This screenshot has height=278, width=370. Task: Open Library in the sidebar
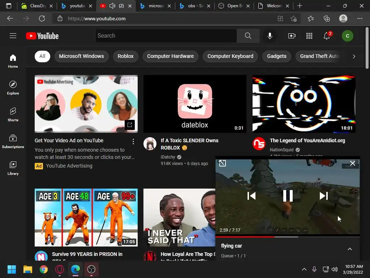pyautogui.click(x=13, y=168)
